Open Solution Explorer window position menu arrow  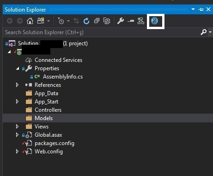coord(193,10)
